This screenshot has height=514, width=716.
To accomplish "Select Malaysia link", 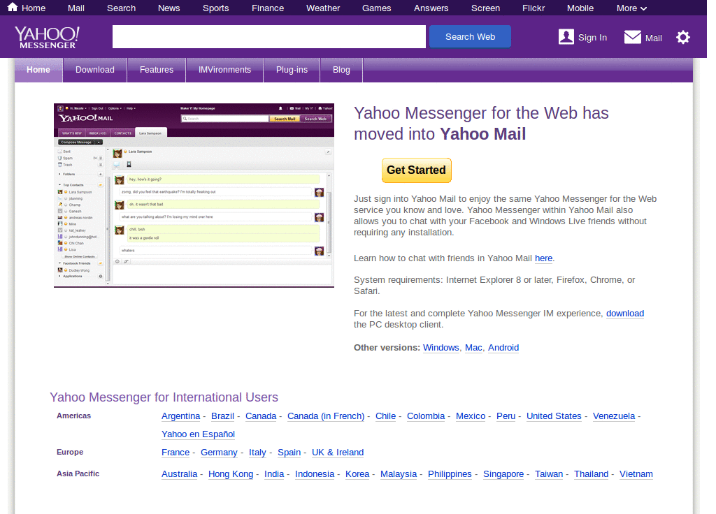I will coord(399,474).
